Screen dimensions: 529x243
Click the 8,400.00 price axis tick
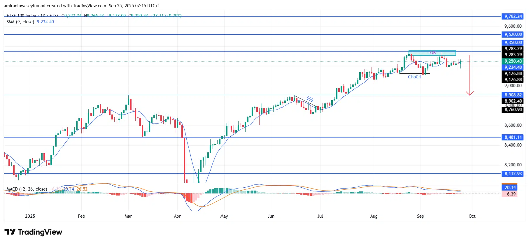click(513, 145)
